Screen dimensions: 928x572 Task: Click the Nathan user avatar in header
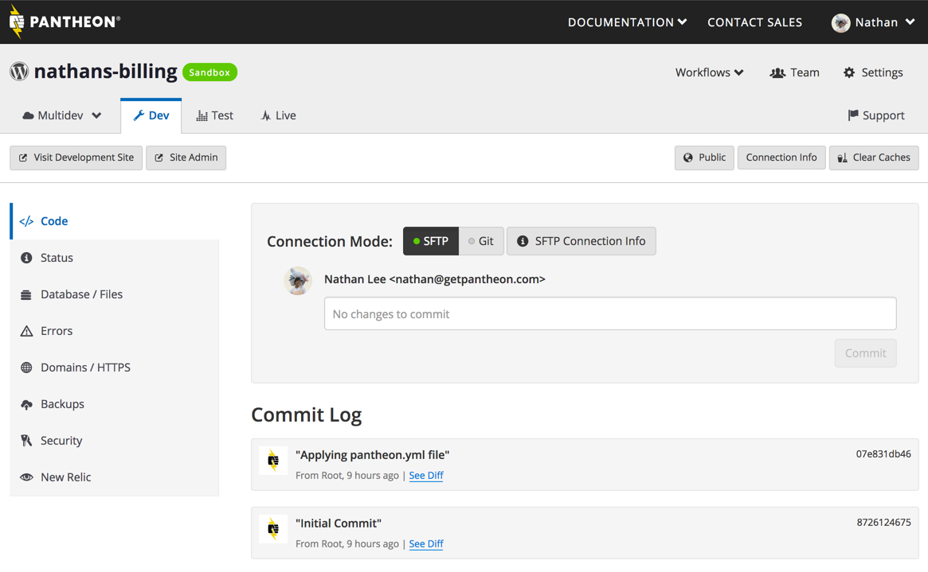840,22
